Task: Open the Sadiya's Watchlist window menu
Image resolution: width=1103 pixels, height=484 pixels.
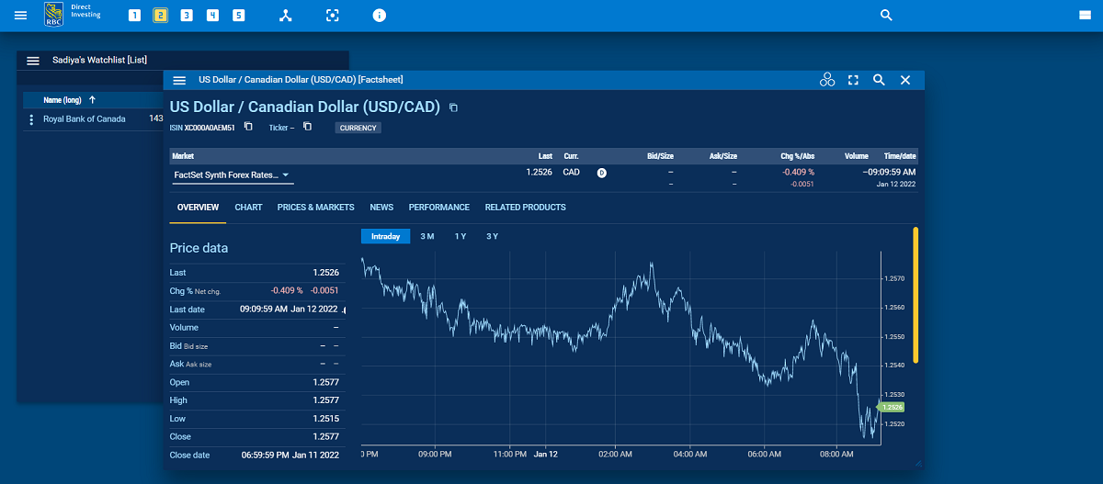Action: click(x=33, y=61)
